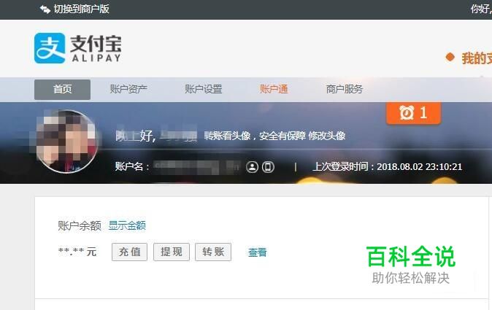Screen dimensions: 492x310
Task: Click the Alipay logo icon
Action: 50,48
